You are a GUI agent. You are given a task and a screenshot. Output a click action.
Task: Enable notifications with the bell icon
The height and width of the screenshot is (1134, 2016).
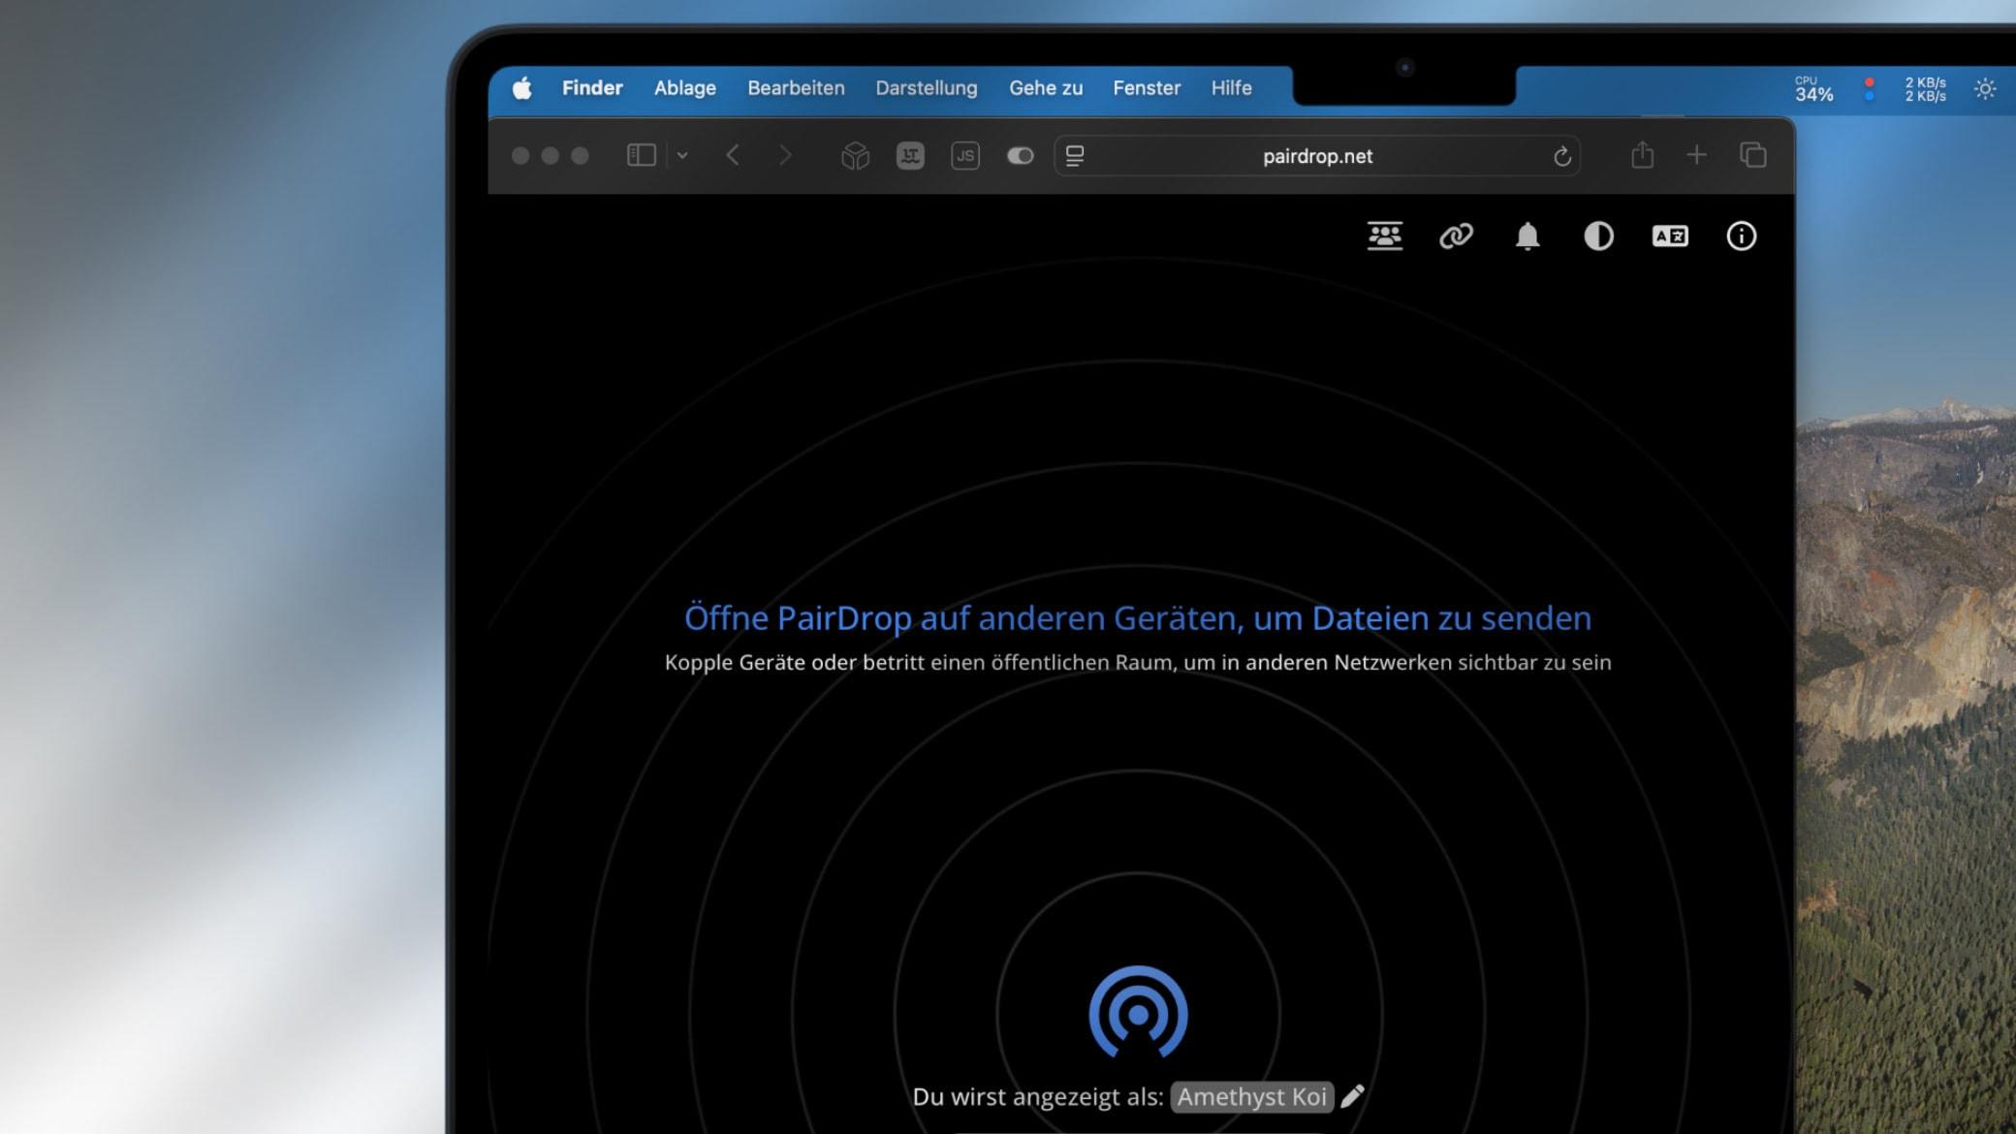tap(1528, 236)
